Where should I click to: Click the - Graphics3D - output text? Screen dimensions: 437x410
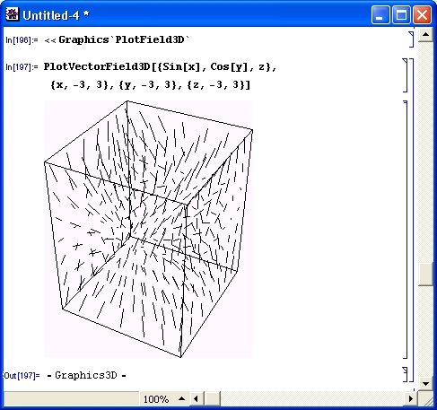tap(86, 375)
